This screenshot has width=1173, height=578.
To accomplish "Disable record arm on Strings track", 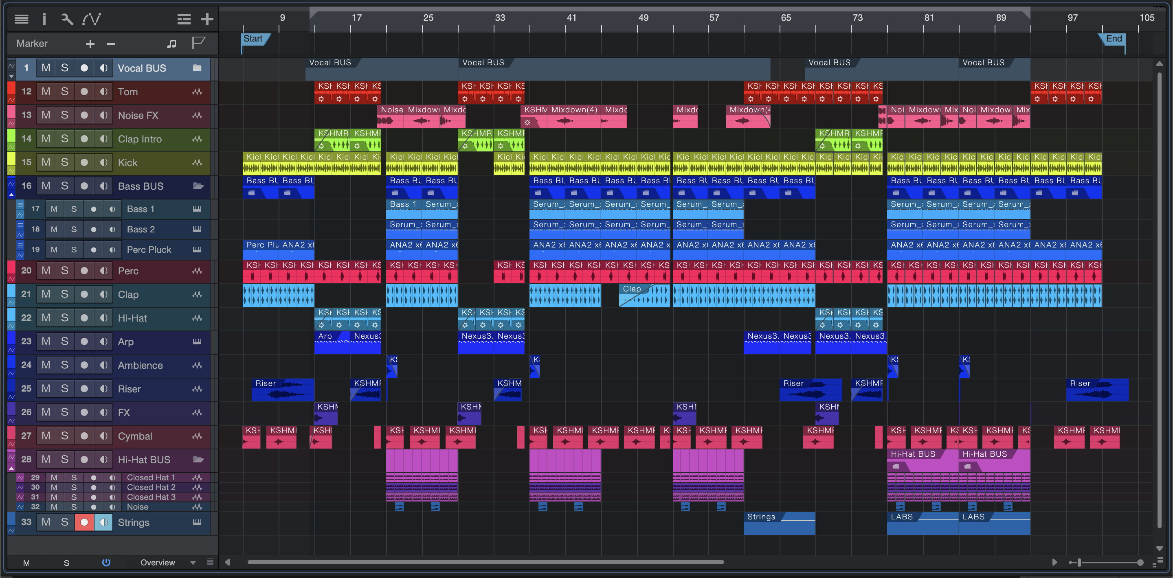I will coord(84,522).
